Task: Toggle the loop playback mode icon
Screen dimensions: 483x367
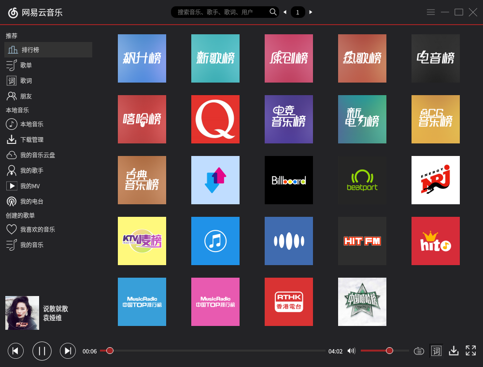Action: 419,351
